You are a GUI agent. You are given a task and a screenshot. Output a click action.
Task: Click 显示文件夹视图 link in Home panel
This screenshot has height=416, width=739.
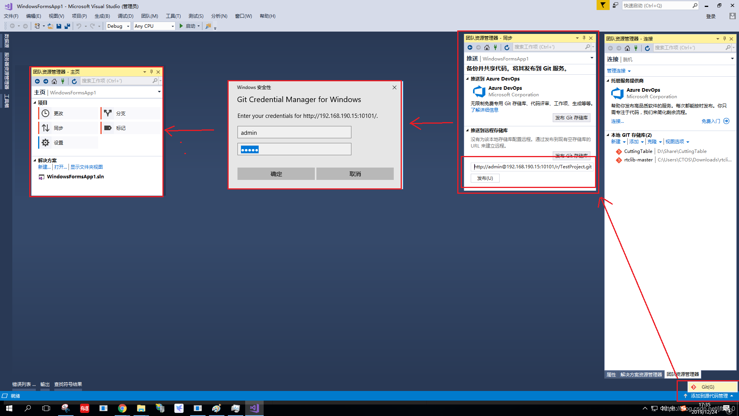[x=87, y=167]
